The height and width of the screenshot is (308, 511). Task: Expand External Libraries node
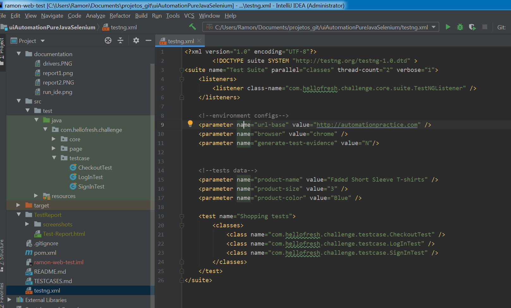[x=9, y=300]
